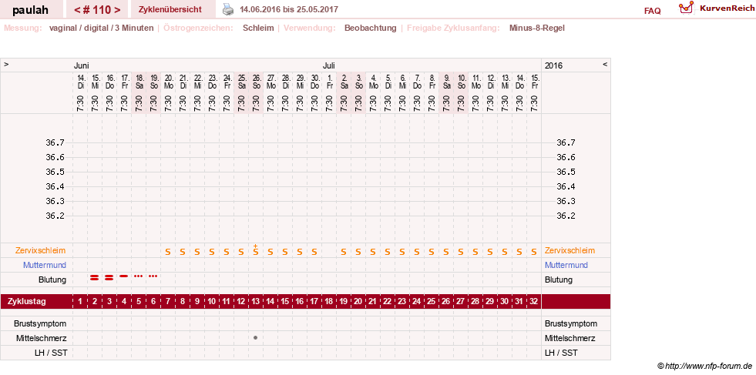Open the KurvenReich logo link

tap(715, 8)
